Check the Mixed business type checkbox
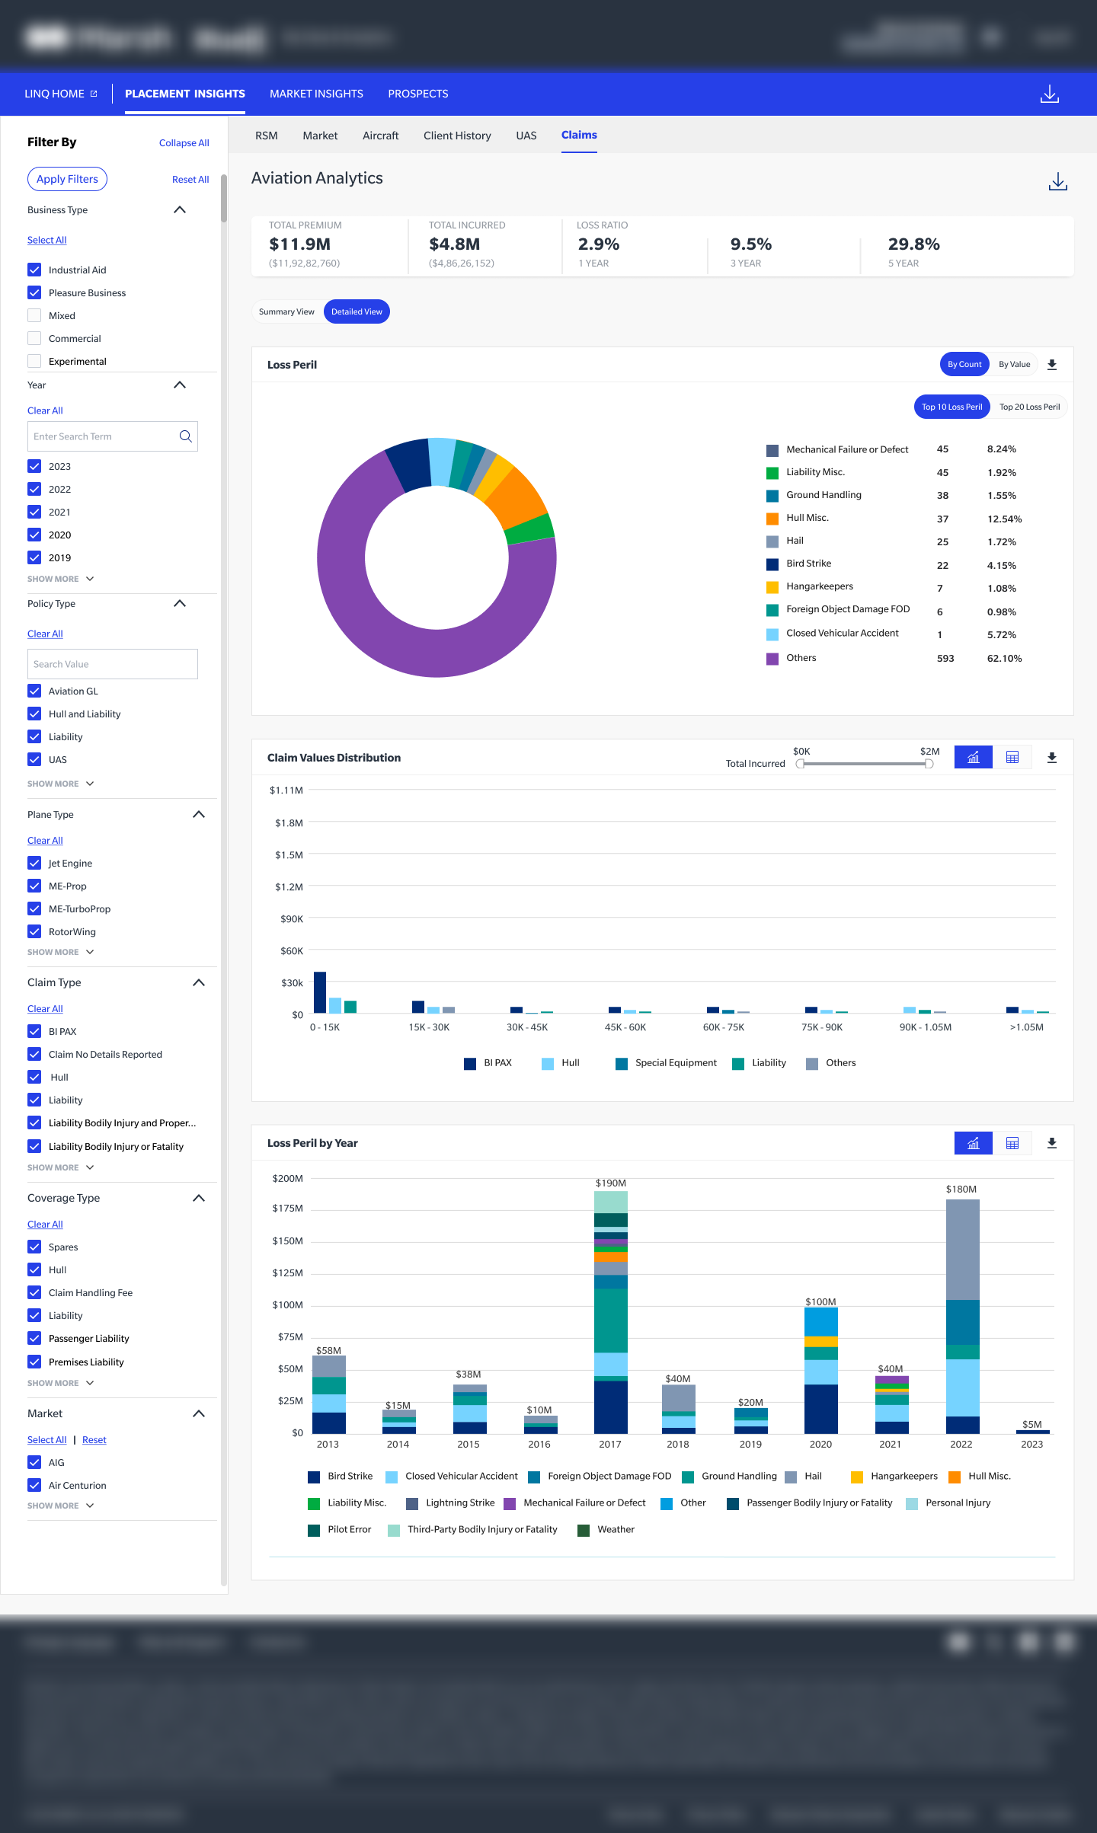 (x=34, y=315)
